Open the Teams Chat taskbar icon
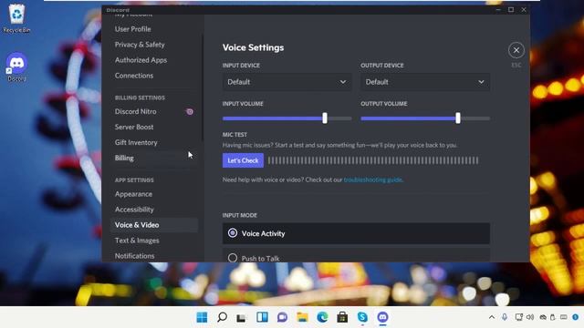This screenshot has height=328, width=584. click(282, 317)
